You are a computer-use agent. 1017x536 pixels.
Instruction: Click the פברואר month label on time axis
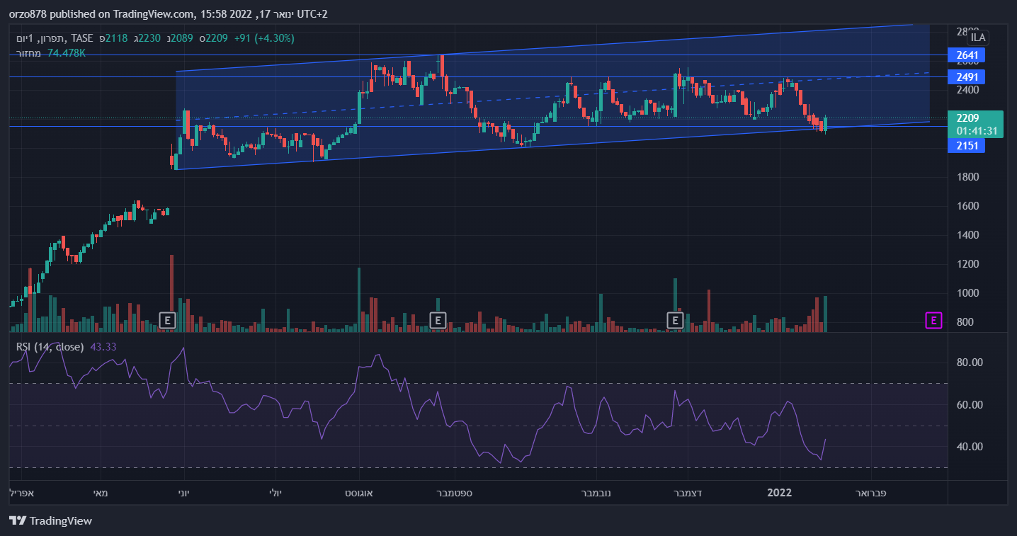[871, 492]
